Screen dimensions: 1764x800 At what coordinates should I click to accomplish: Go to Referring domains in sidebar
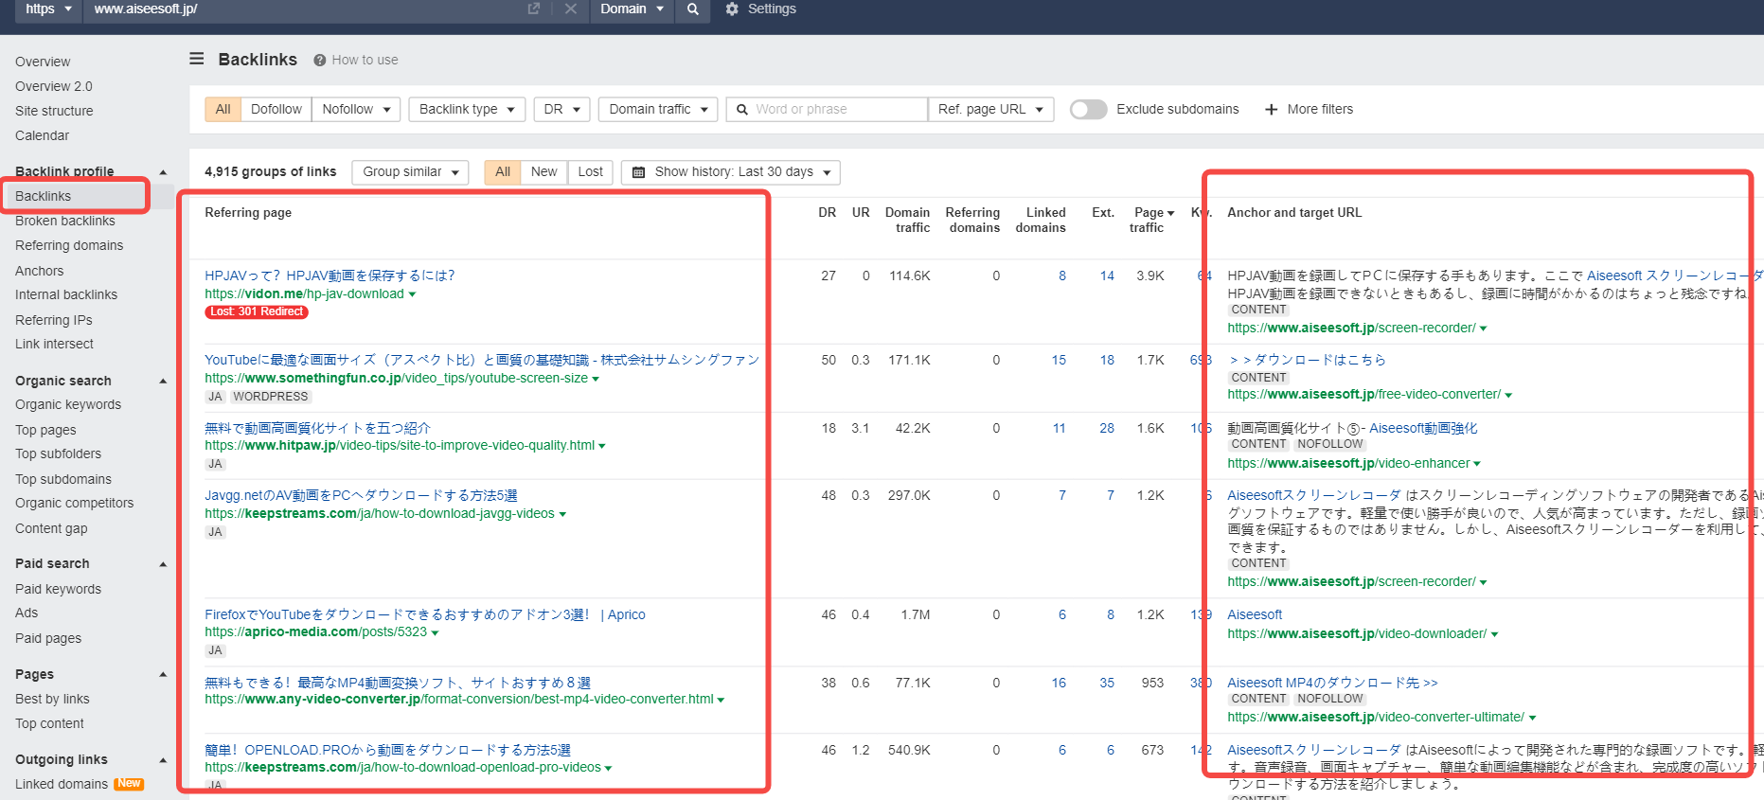pyautogui.click(x=69, y=245)
